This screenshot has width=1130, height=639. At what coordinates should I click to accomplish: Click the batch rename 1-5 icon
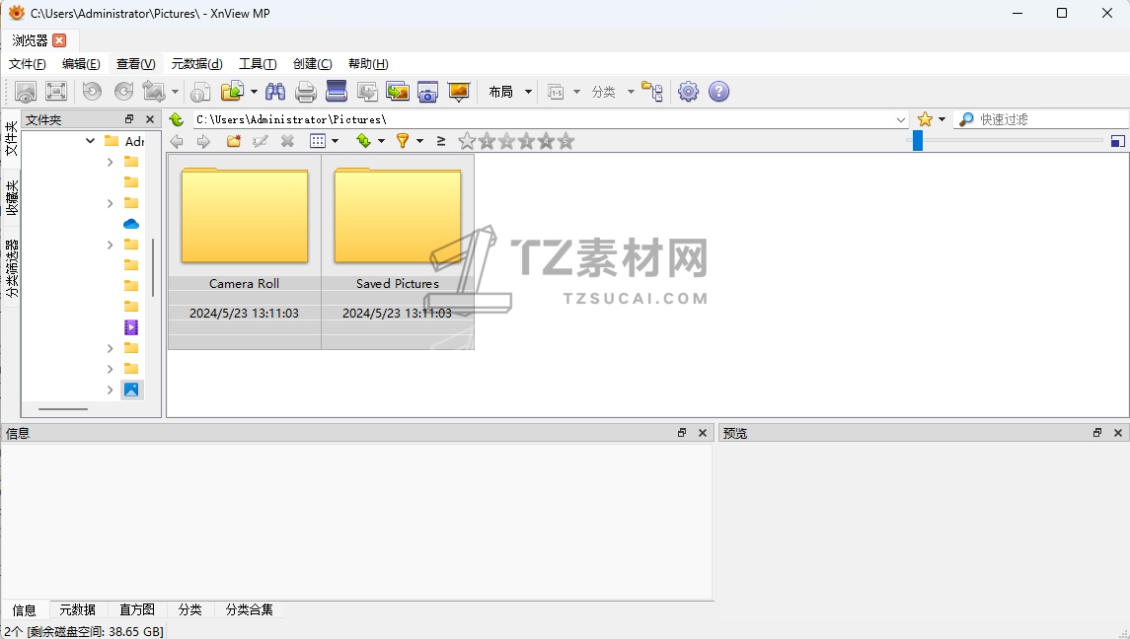556,92
